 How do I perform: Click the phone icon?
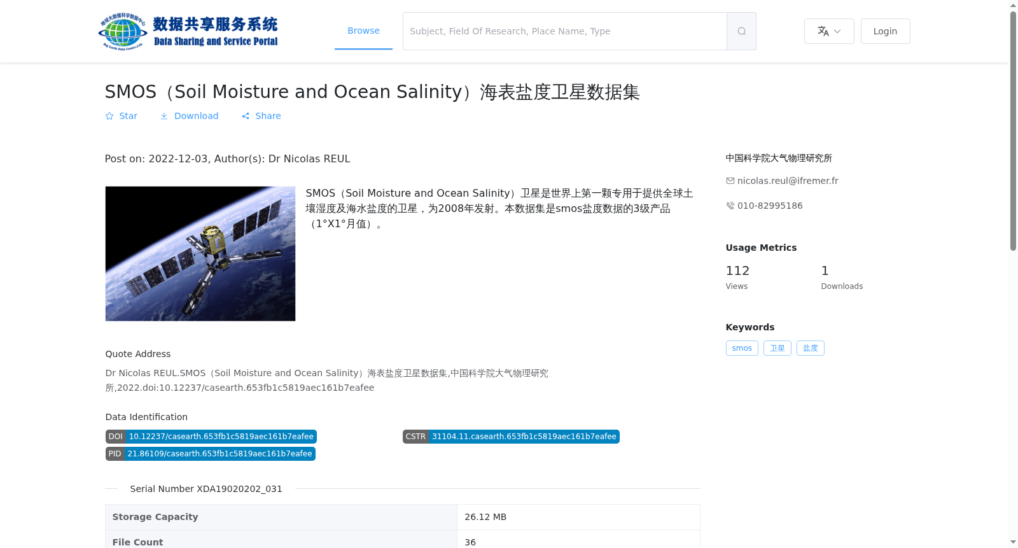730,206
